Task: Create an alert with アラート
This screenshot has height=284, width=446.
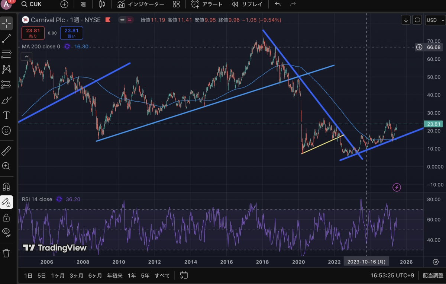Action: (x=207, y=4)
